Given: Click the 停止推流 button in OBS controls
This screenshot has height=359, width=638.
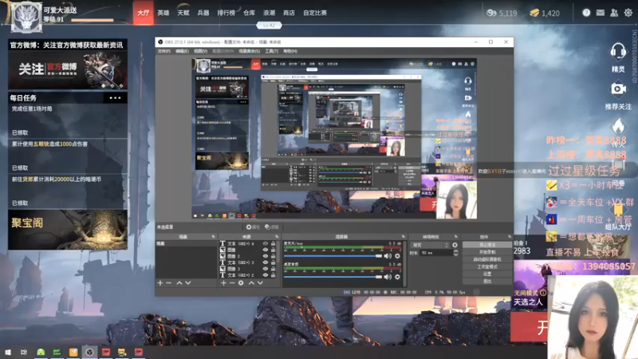Looking at the screenshot, I should (x=487, y=245).
